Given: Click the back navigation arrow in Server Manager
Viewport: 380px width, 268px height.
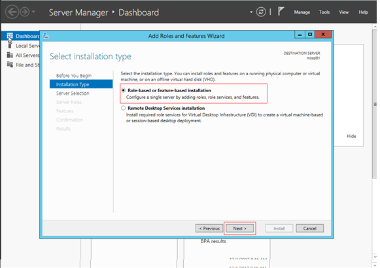Looking at the screenshot, I should pos(12,12).
